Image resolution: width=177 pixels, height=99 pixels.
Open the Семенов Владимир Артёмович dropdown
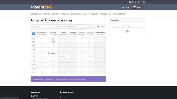click(71, 27)
